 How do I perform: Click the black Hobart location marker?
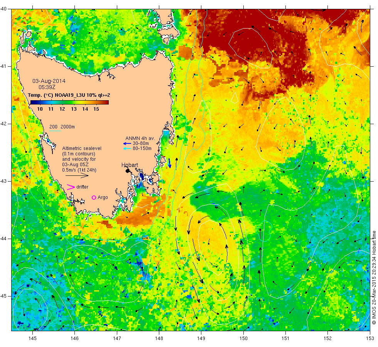pyautogui.click(x=128, y=170)
